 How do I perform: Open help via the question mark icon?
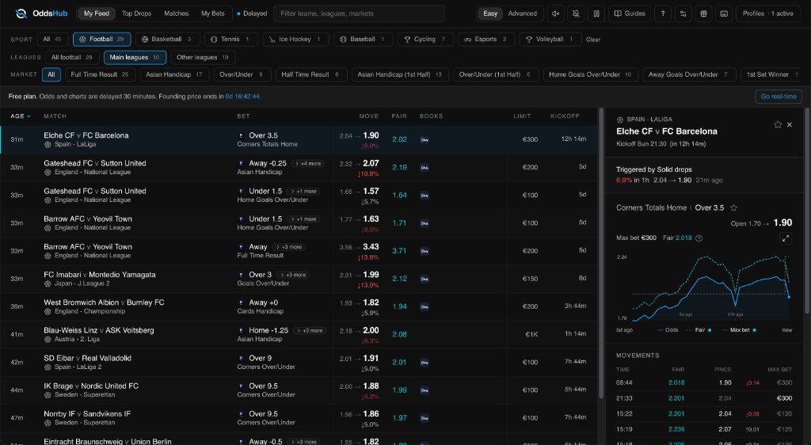(663, 13)
